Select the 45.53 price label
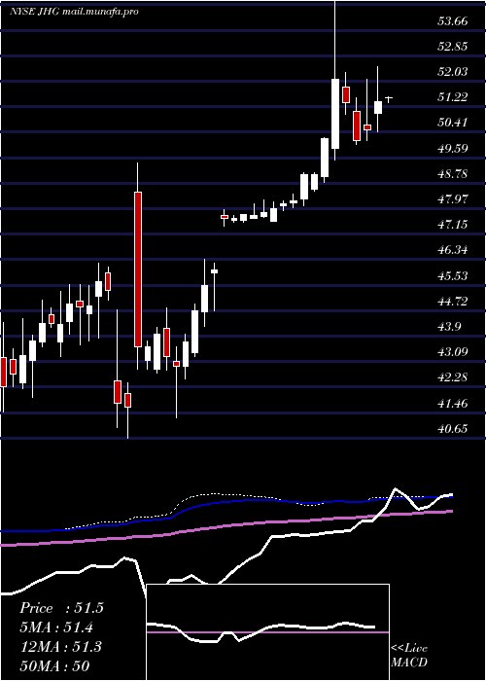The image size is (486, 681). [x=453, y=275]
